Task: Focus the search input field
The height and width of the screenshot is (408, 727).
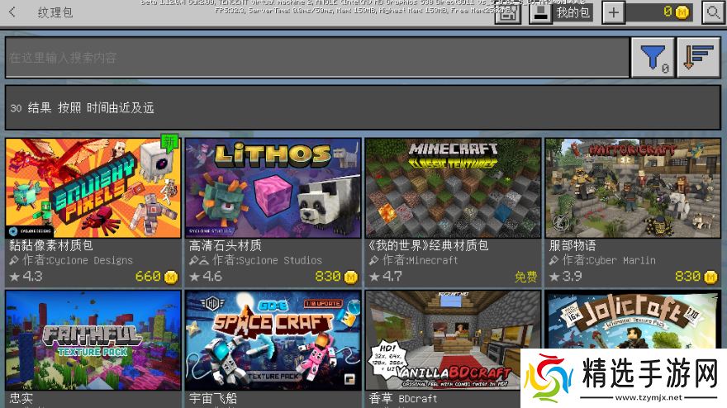Action: point(314,58)
